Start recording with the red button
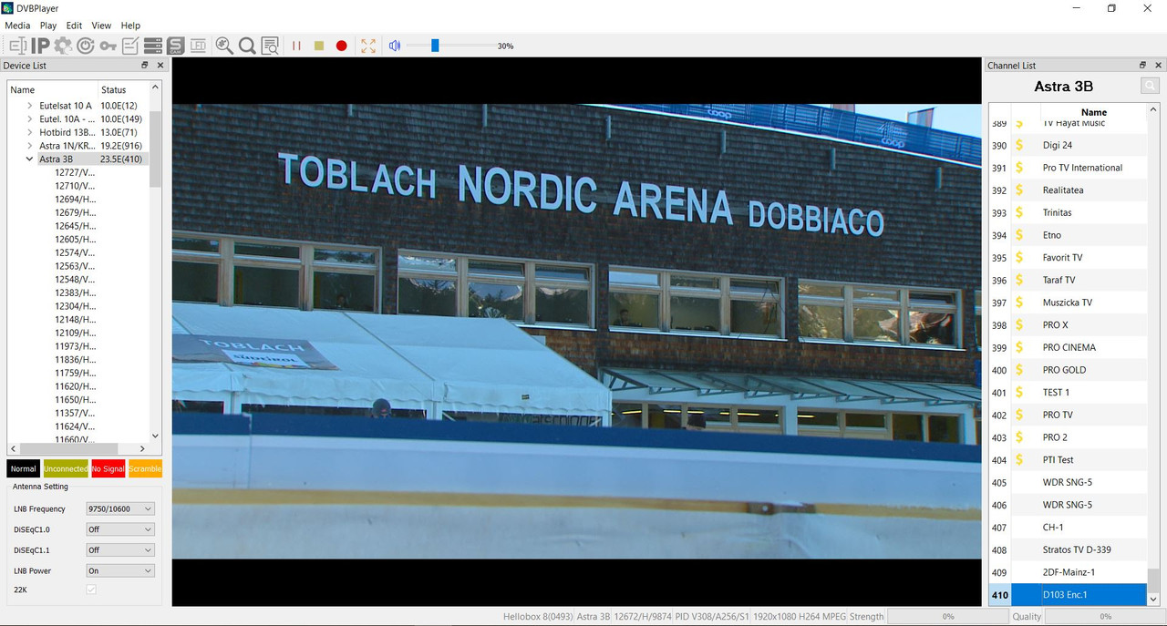 click(342, 46)
